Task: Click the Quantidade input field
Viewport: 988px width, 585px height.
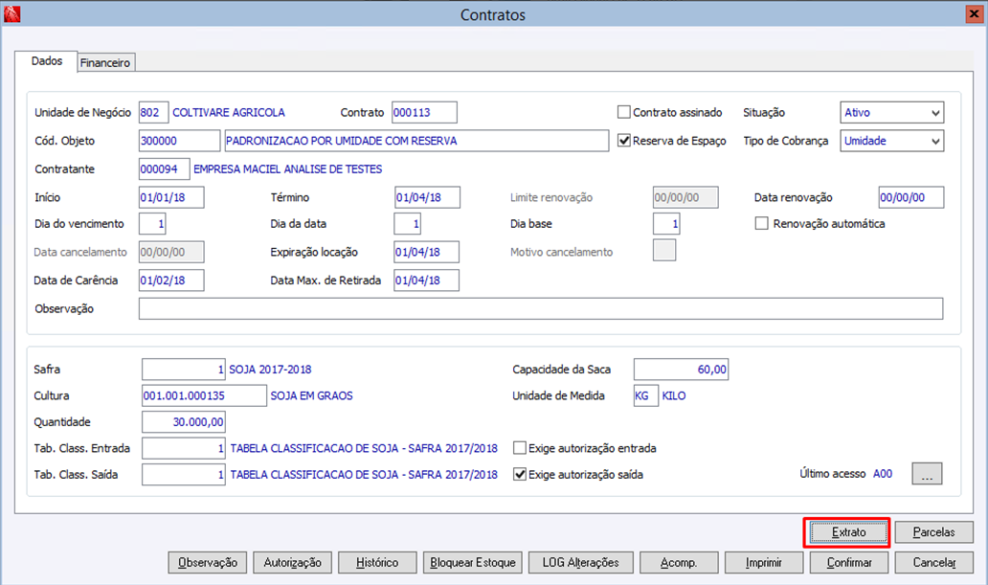Action: (x=184, y=422)
